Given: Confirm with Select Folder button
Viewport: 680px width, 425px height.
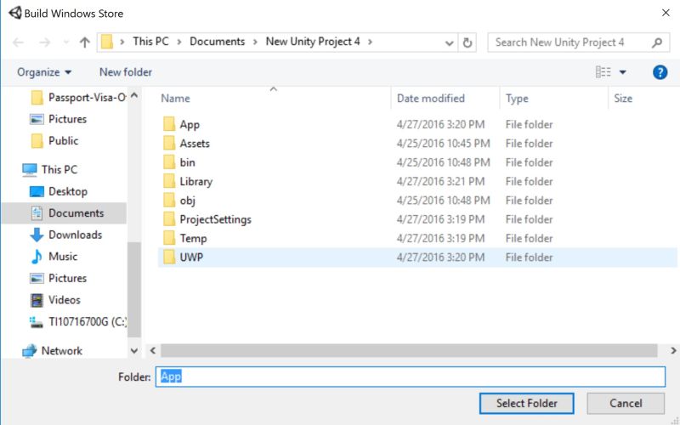Looking at the screenshot, I should click(x=526, y=403).
